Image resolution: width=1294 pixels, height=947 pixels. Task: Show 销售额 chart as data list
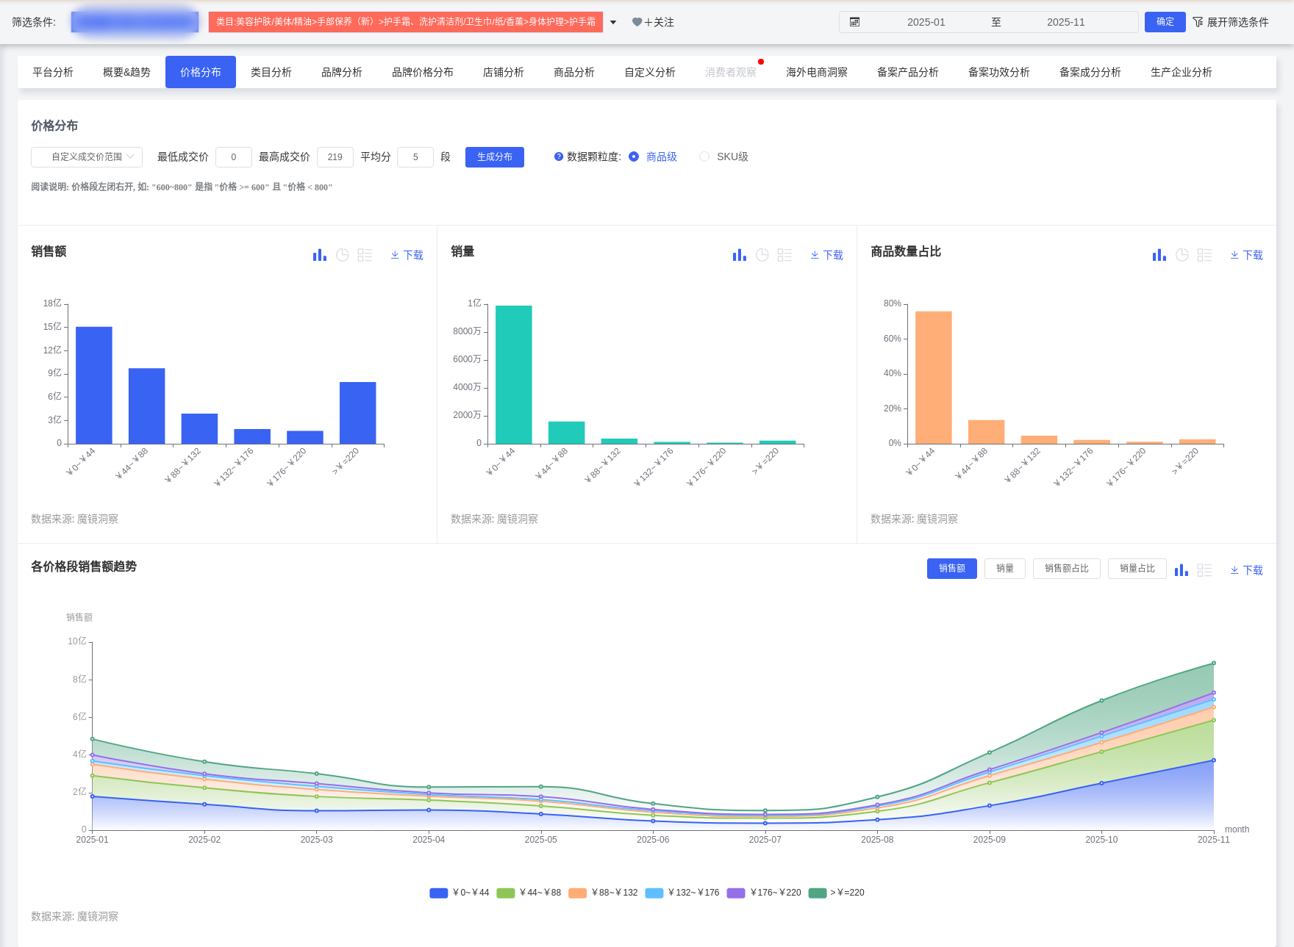(x=365, y=255)
